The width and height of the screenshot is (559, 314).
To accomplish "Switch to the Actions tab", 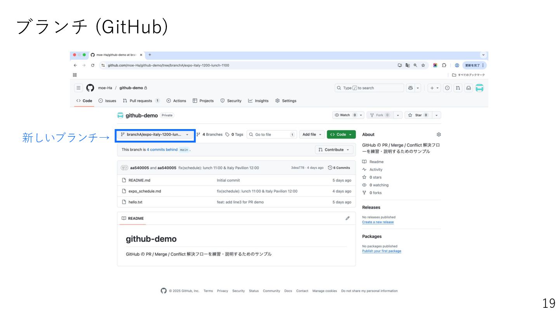I will coord(176,101).
